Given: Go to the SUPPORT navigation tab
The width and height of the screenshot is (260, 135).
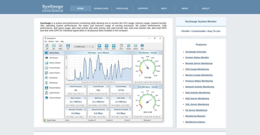Looking at the screenshot, I should pos(143,8).
